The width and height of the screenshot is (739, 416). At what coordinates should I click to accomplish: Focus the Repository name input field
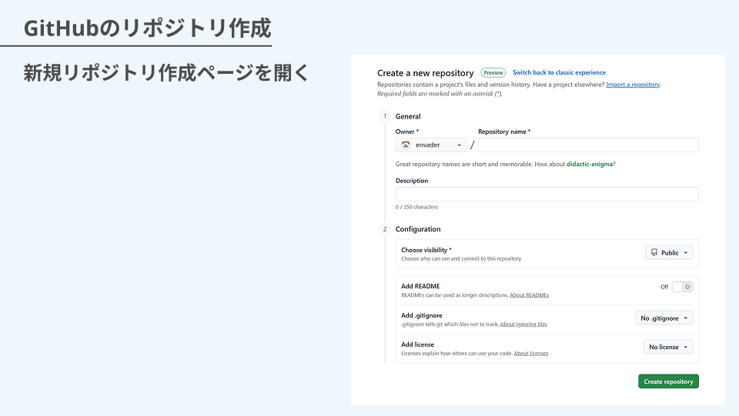point(588,145)
